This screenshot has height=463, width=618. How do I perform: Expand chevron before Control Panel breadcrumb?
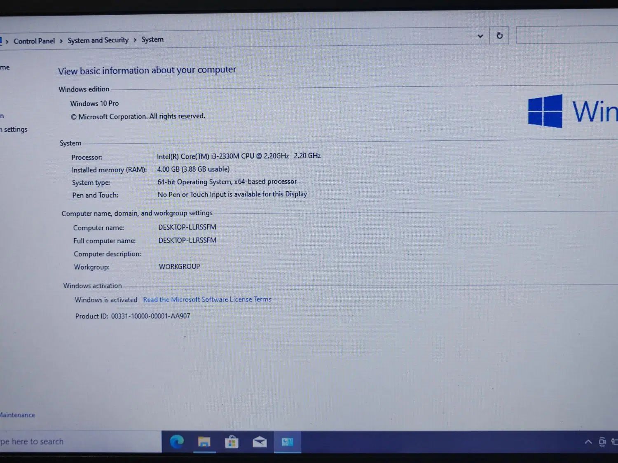click(x=7, y=42)
